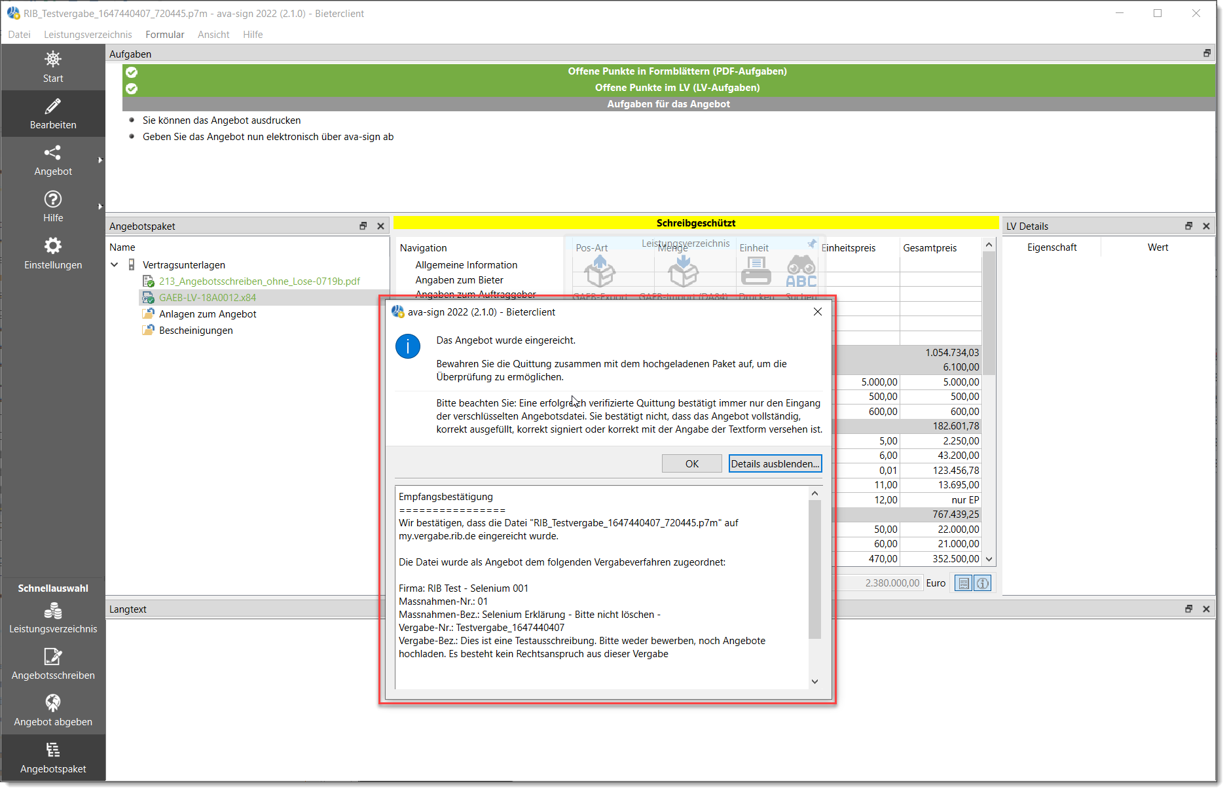Select the blue info icon beside Euro total
The image size is (1227, 792).
pyautogui.click(x=983, y=583)
